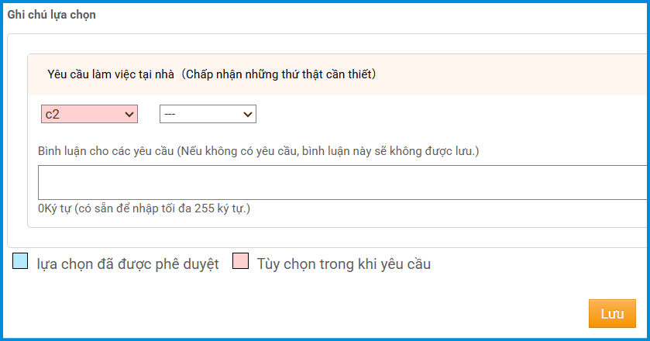Click the word 'Lưu' on the save button
This screenshot has height=341, width=650.
tap(612, 314)
